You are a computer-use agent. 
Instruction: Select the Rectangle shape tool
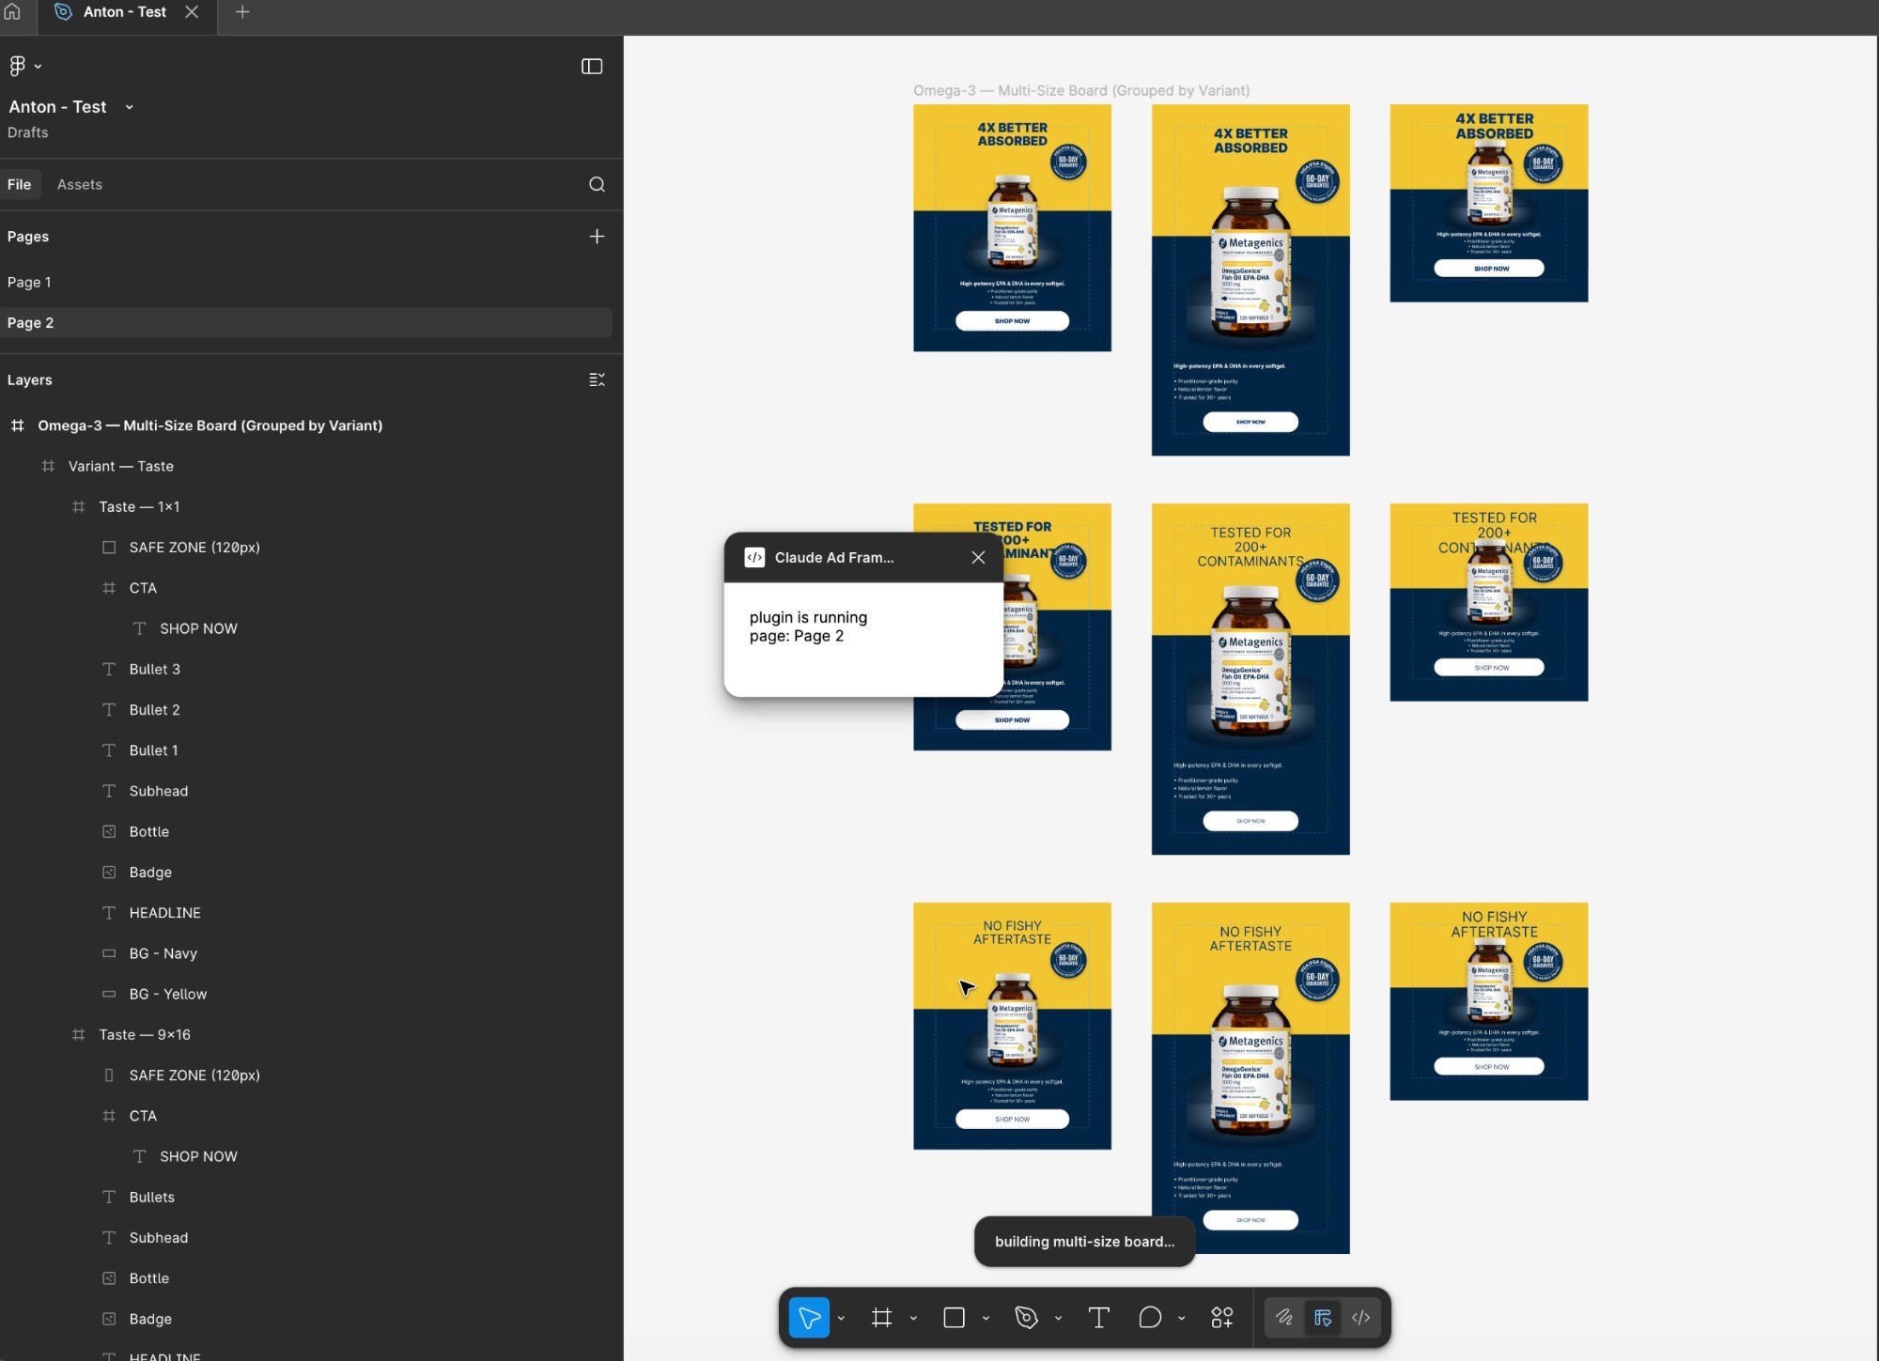pyautogui.click(x=954, y=1318)
